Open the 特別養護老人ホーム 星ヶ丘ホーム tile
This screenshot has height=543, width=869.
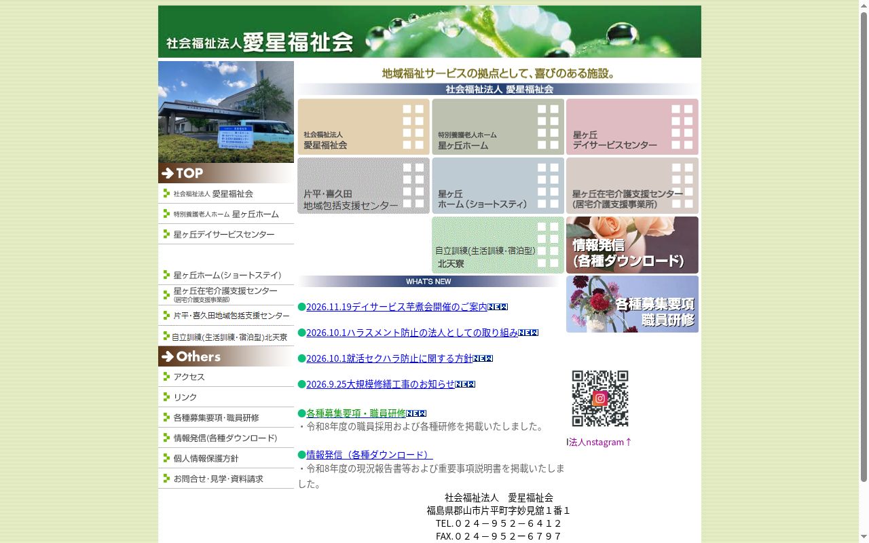point(498,127)
